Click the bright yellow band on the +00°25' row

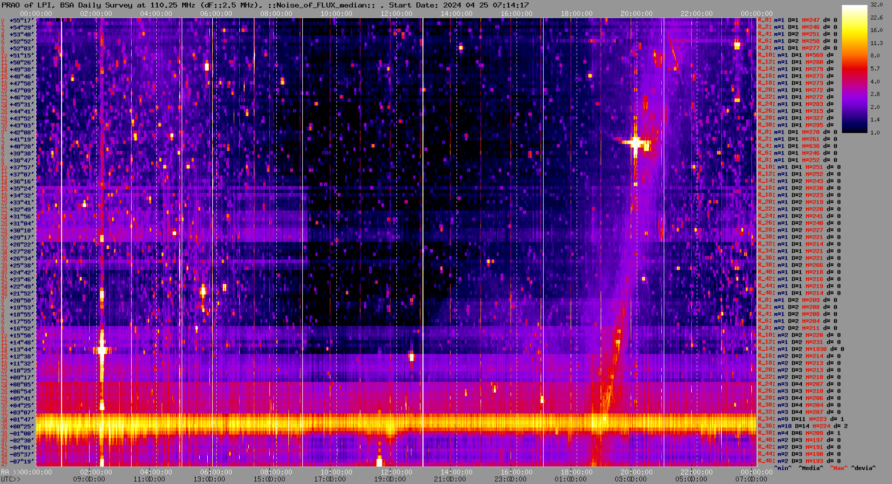395,425
